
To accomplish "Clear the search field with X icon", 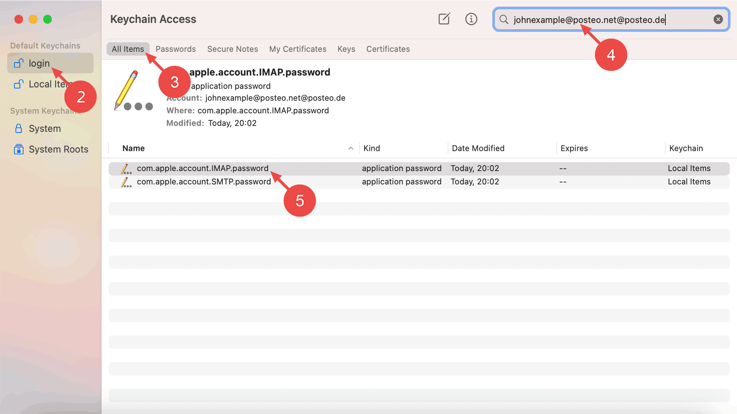I will click(x=718, y=19).
